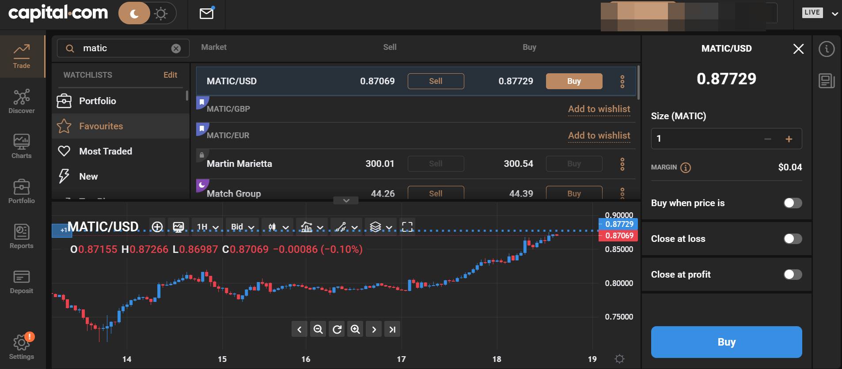Add MATIC/EUR to wishlist

pyautogui.click(x=599, y=136)
